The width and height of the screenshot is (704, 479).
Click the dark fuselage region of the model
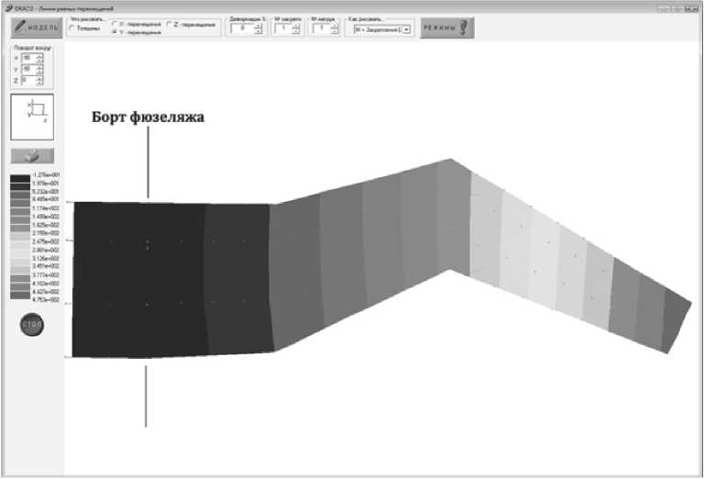pyautogui.click(x=139, y=279)
